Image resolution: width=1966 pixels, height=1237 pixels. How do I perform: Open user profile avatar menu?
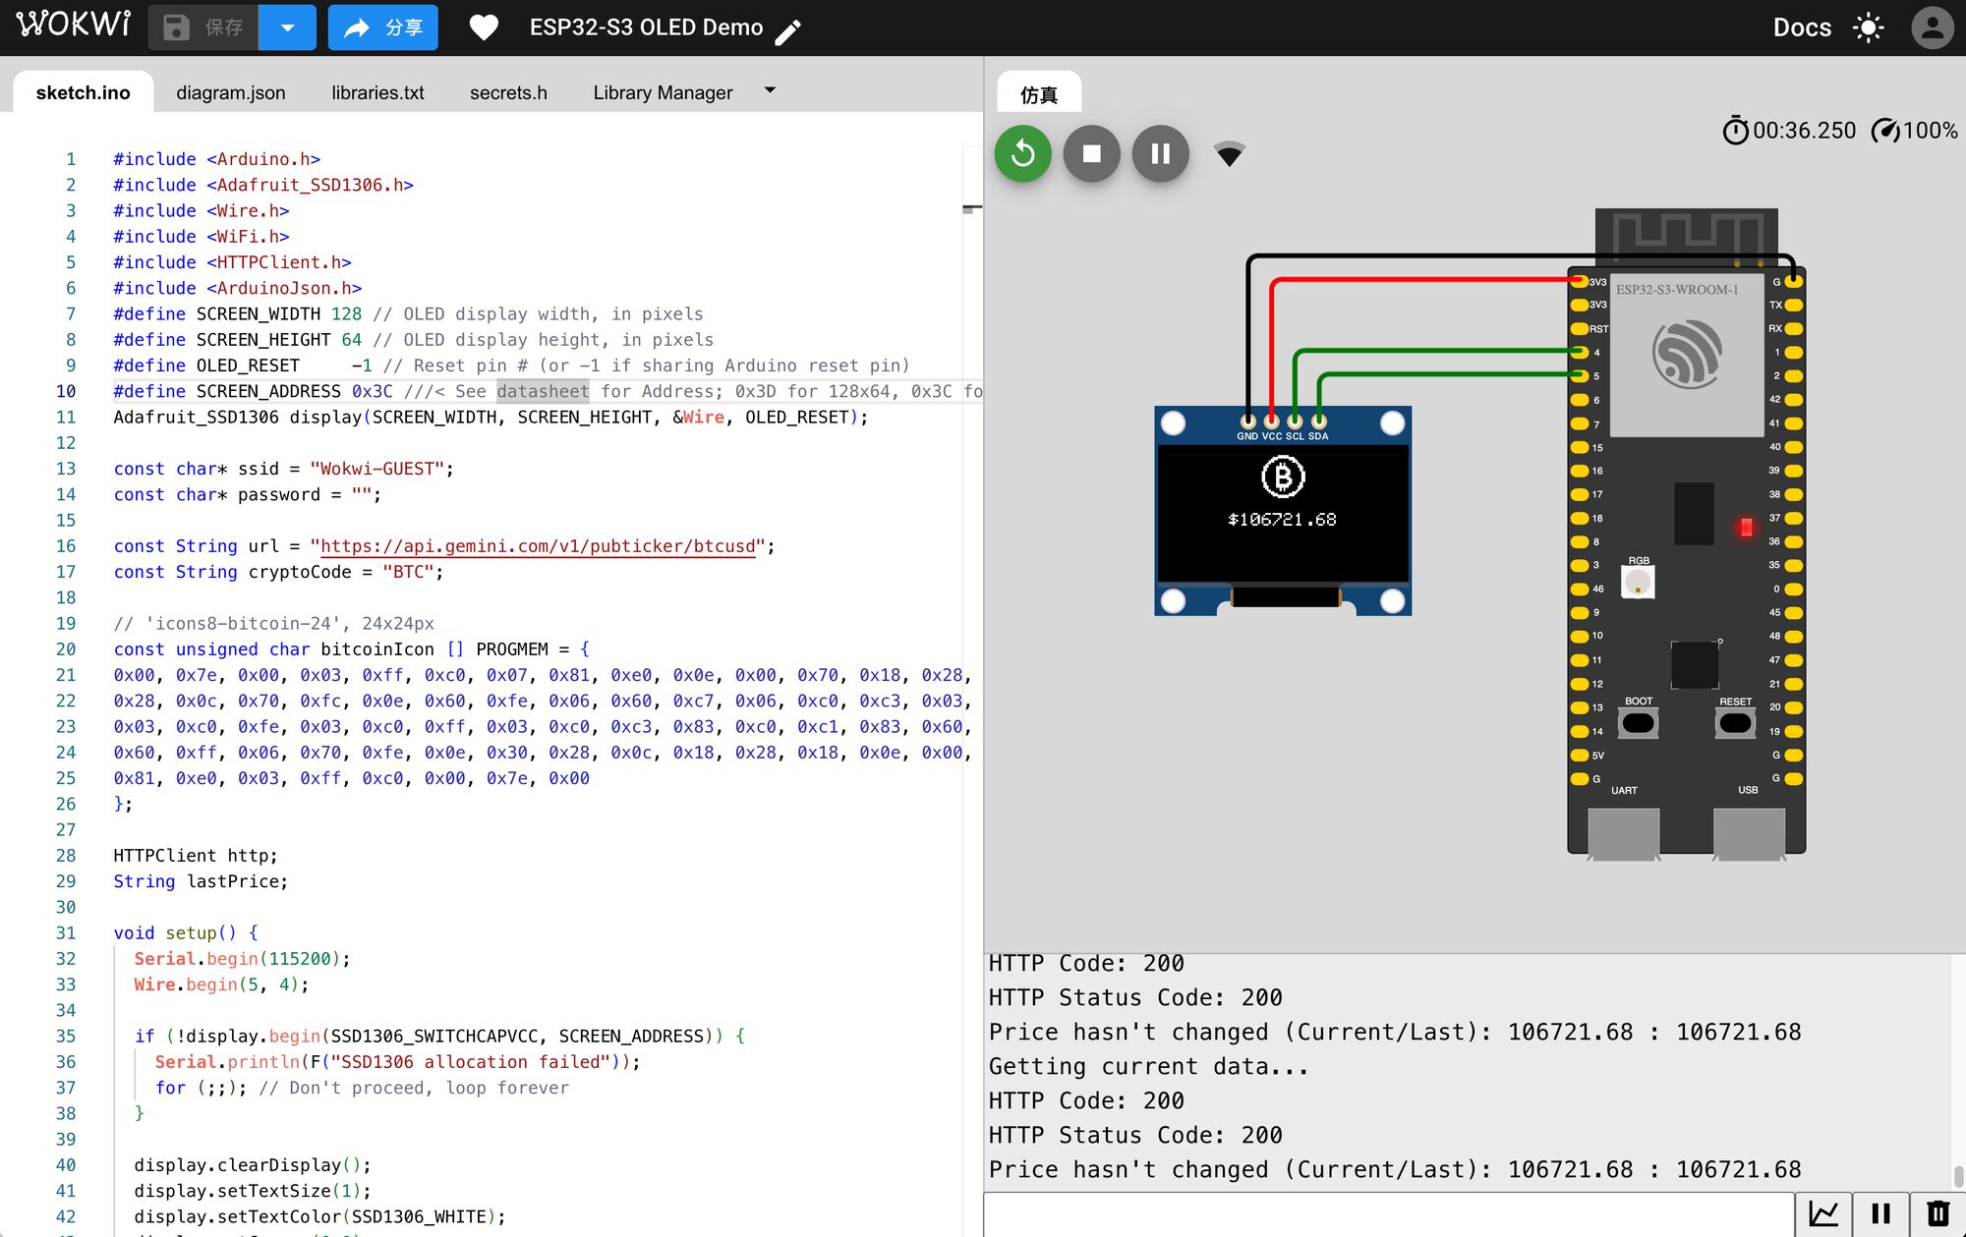point(1931,28)
